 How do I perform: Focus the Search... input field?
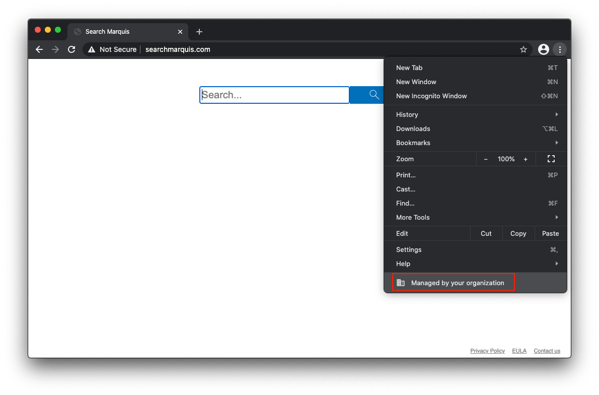(274, 95)
